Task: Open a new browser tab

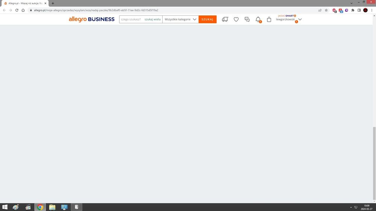Action: pyautogui.click(x=53, y=3)
